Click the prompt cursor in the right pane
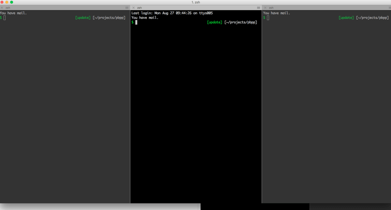Viewport: 391px width, 210px height. (x=268, y=18)
